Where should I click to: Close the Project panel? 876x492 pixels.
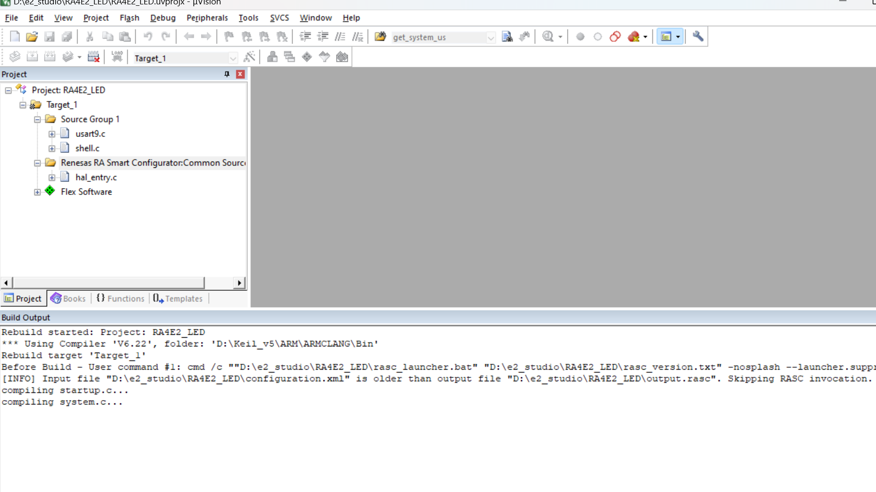tap(240, 74)
